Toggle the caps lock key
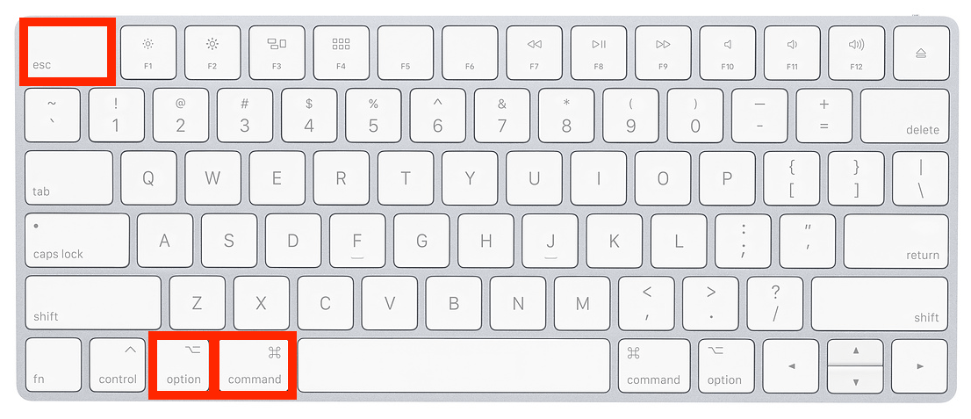The width and height of the screenshot is (971, 419). [77, 241]
